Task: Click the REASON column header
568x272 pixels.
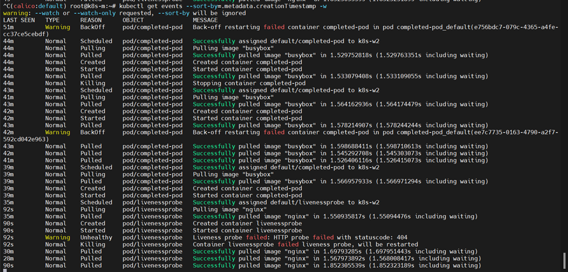Action: click(x=91, y=21)
